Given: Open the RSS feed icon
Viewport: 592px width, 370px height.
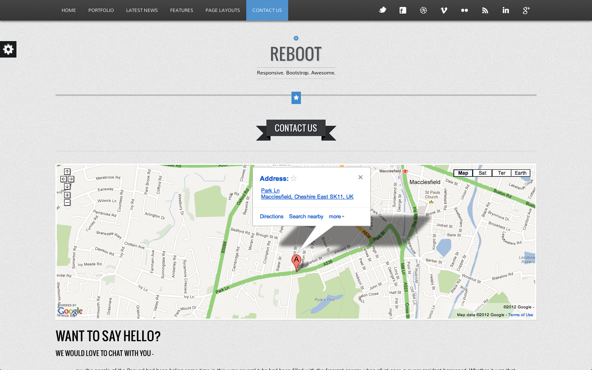Looking at the screenshot, I should (485, 10).
